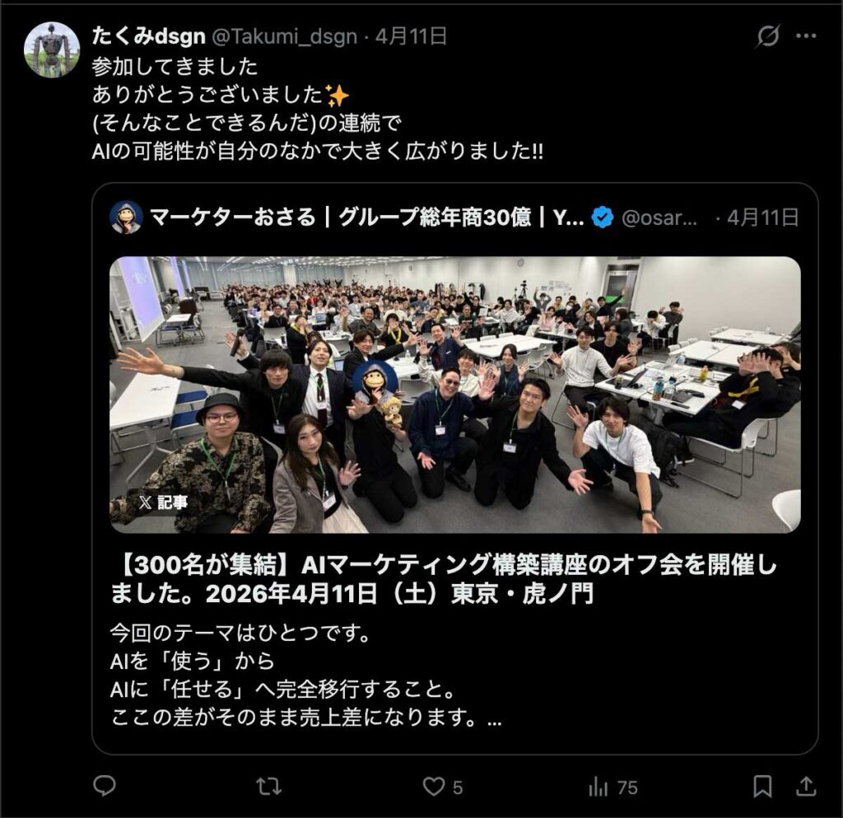Open the Grok explain-post icon

pyautogui.click(x=768, y=36)
